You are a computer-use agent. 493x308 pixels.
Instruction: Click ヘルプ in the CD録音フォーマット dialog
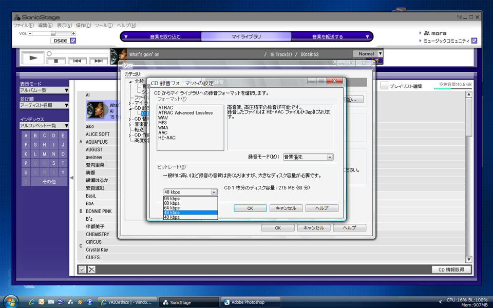[321, 208]
